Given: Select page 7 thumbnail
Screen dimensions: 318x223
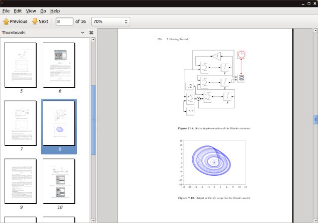Looking at the screenshot, I should 21,123.
